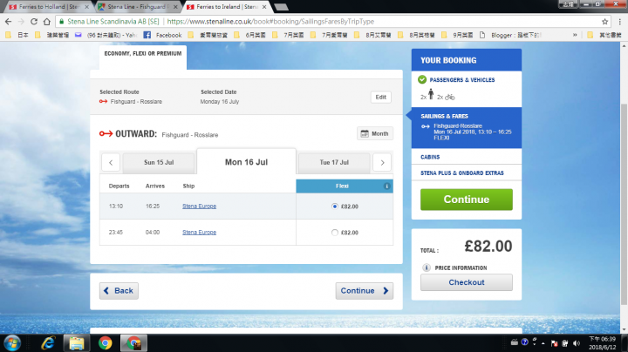
Task: Show hidden tray icons arrow
Action: [543, 343]
